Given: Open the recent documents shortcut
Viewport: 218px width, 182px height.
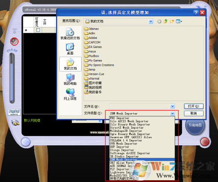Looking at the screenshot, I should (70, 34).
